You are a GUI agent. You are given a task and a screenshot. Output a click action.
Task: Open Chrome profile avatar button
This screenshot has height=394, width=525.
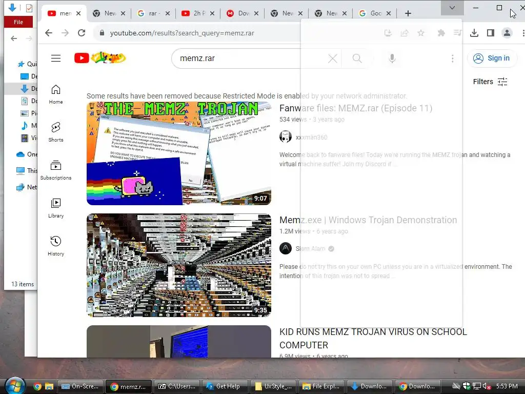coord(507,33)
